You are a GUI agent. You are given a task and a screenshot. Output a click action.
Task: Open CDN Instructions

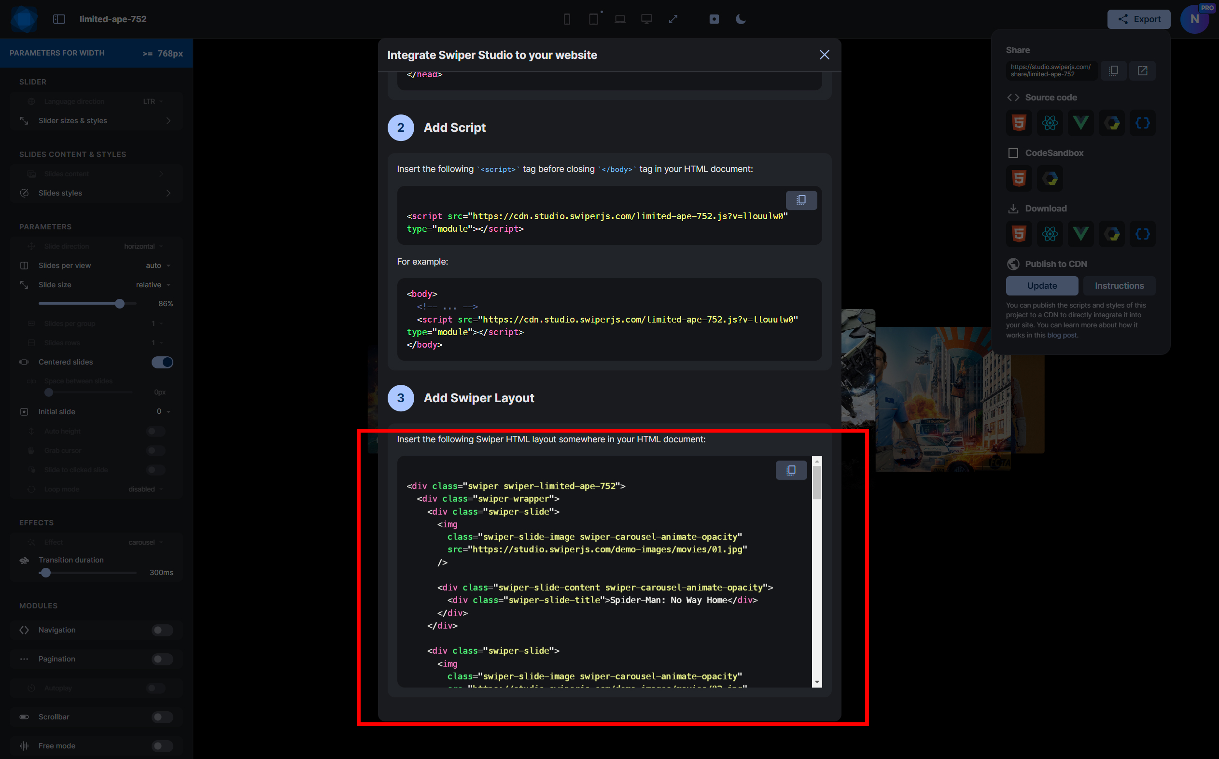coord(1119,286)
